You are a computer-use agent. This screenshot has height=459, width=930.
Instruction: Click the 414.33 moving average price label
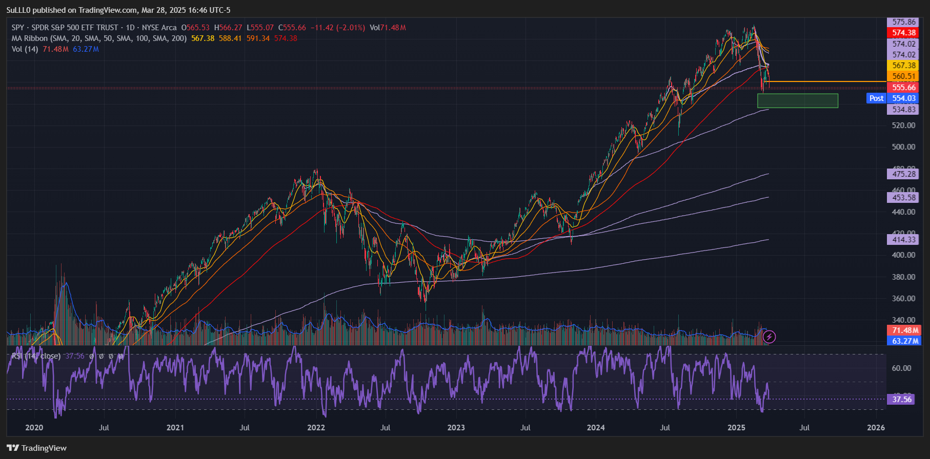[x=904, y=240]
